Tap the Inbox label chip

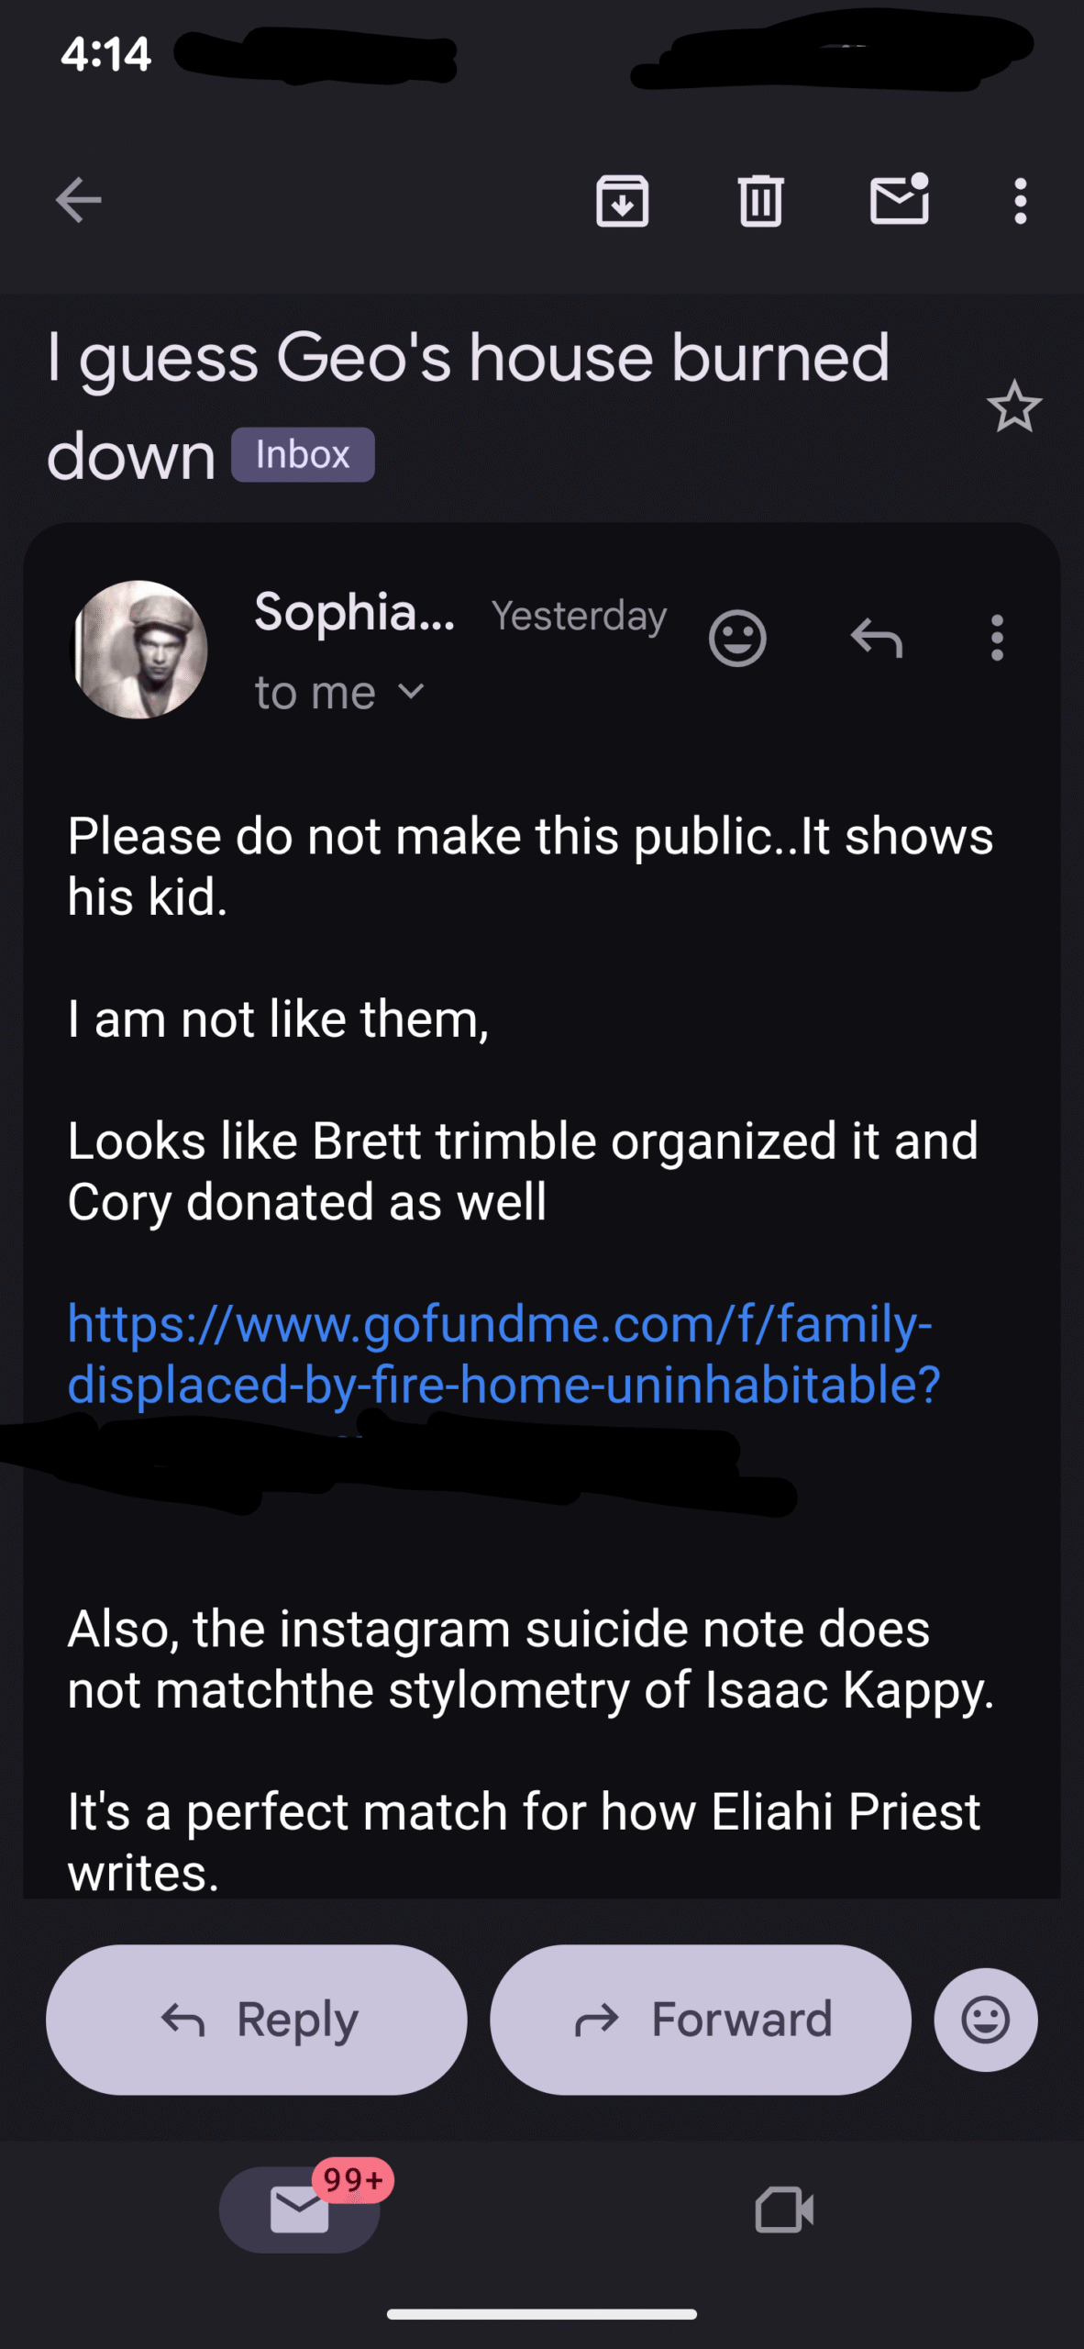(x=303, y=455)
